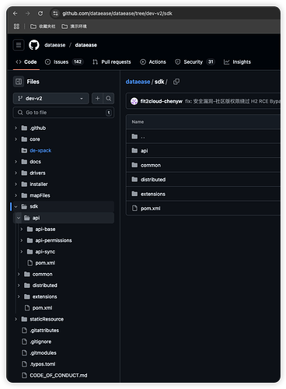This screenshot has height=389, width=286.
Task: Open the apps grid icon in bookmarks bar
Action: click(x=16, y=26)
